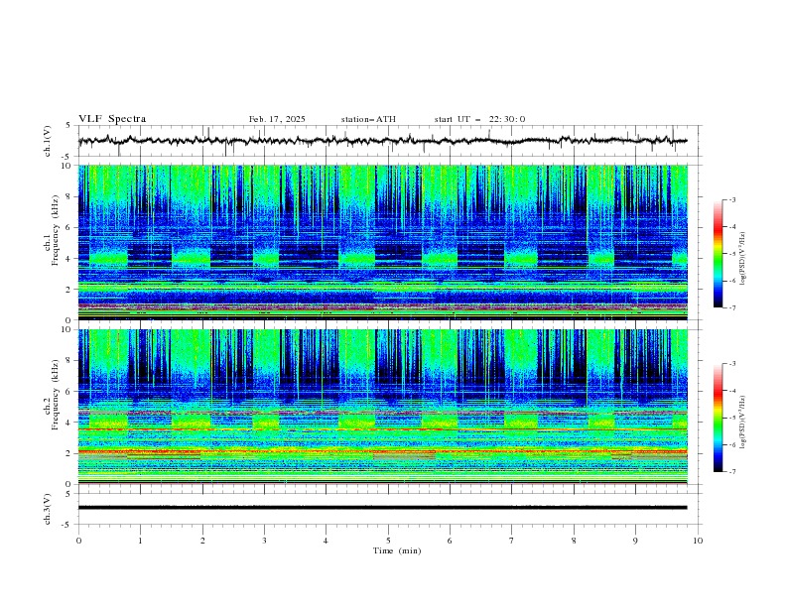Click the "4" time axis tick label
The image size is (786, 607).
327,541
